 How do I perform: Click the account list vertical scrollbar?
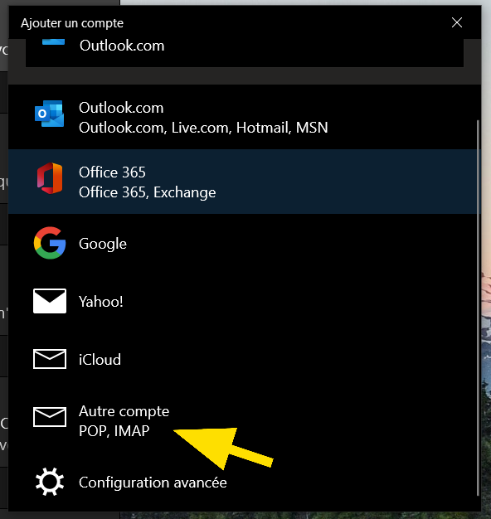478,308
